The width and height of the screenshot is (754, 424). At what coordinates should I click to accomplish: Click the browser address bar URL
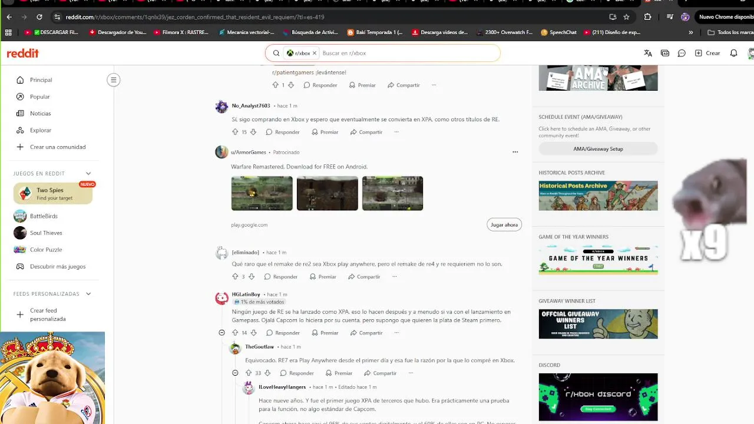coord(194,17)
